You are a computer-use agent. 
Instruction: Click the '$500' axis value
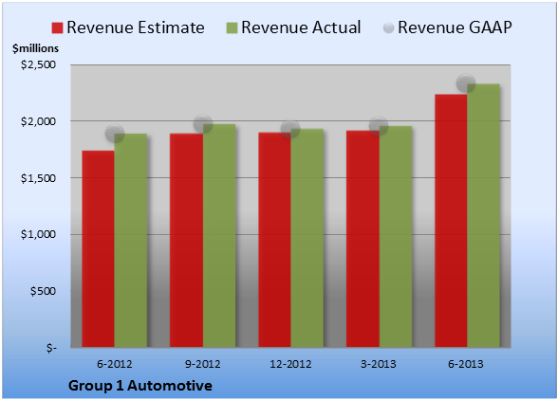click(x=43, y=291)
